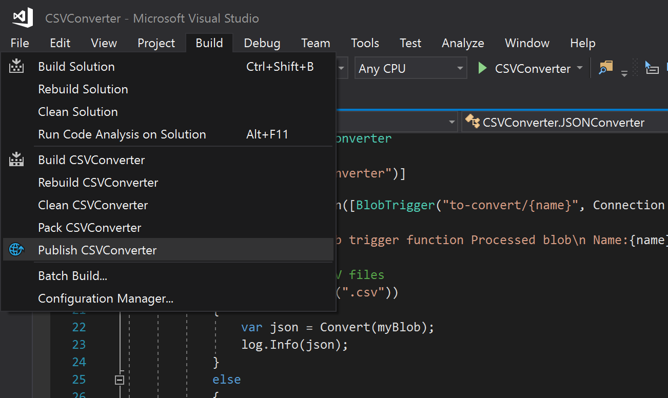Click the Build CSVConverter icon
This screenshot has width=668, height=398.
pyautogui.click(x=17, y=160)
